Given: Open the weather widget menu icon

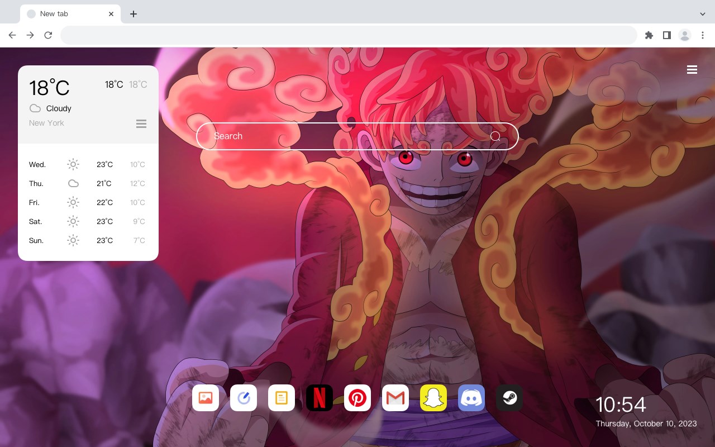Looking at the screenshot, I should pos(141,123).
